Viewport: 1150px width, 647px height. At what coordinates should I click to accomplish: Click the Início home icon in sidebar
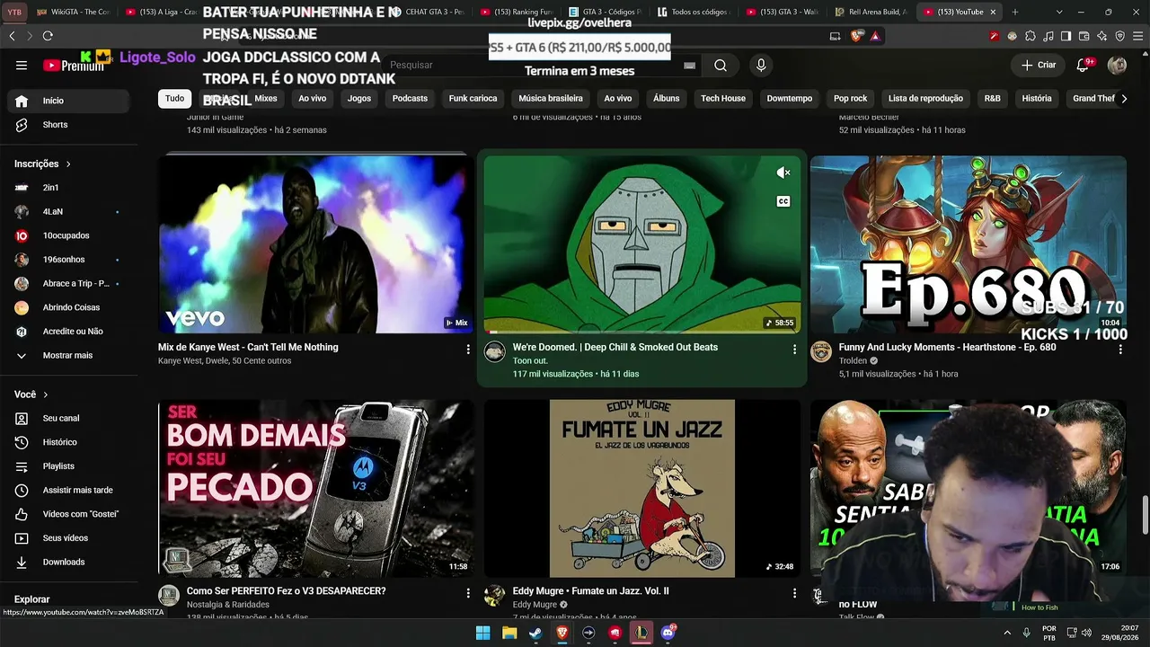(22, 101)
